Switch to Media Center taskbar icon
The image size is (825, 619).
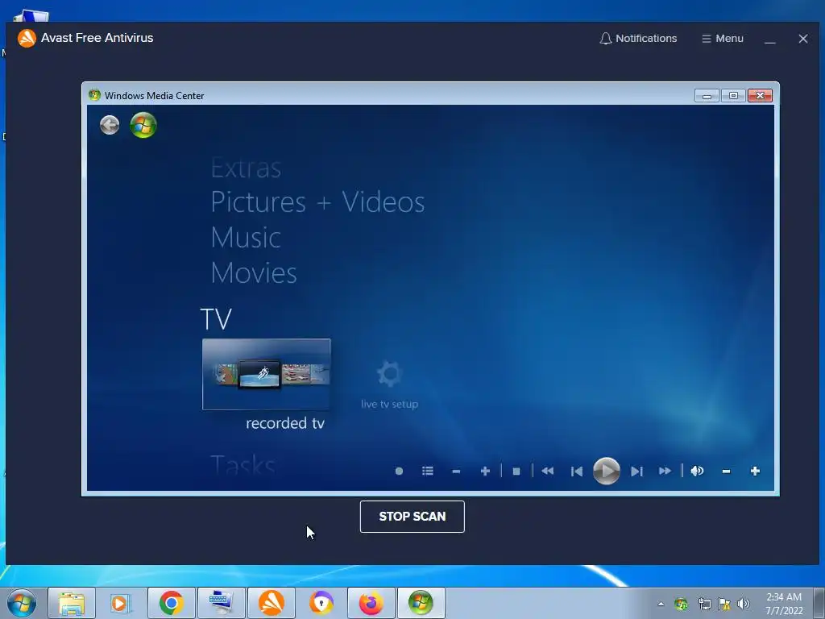tap(421, 603)
